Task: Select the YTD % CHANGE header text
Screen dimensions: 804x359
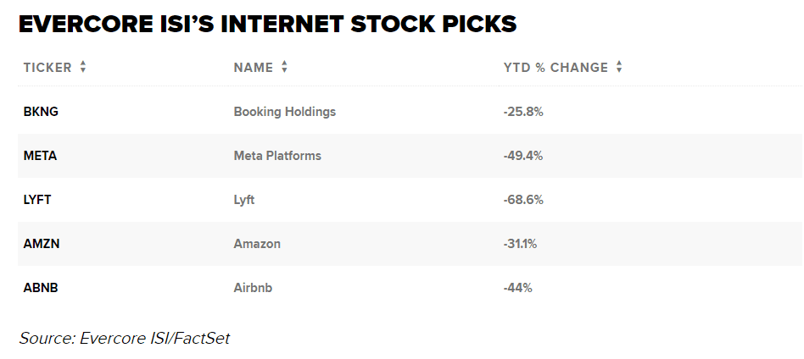Action: click(556, 68)
